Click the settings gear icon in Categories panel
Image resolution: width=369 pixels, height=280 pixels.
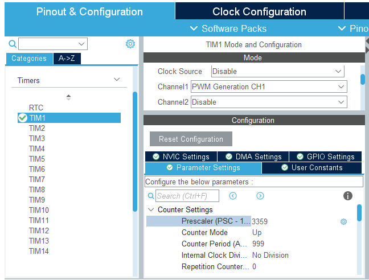click(x=130, y=44)
